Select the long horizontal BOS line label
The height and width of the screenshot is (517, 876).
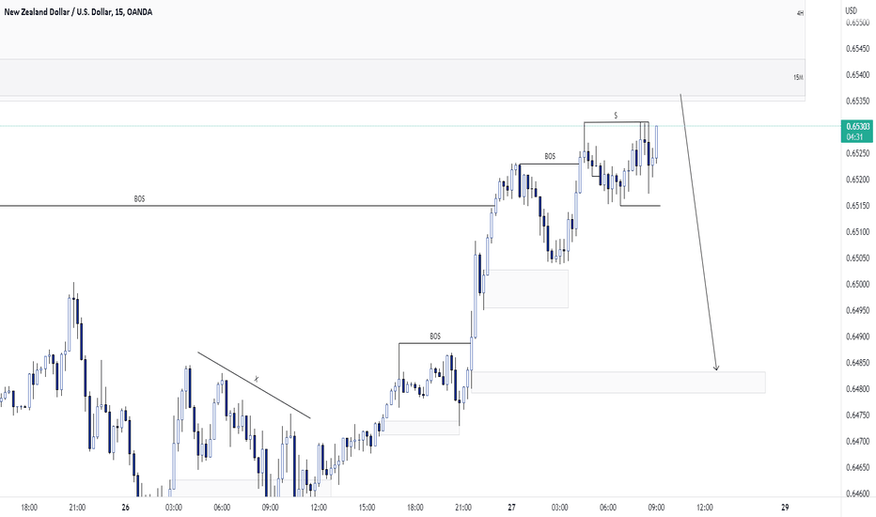(x=139, y=199)
